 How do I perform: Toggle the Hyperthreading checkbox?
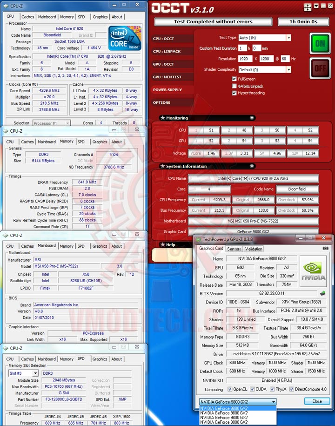[234, 93]
